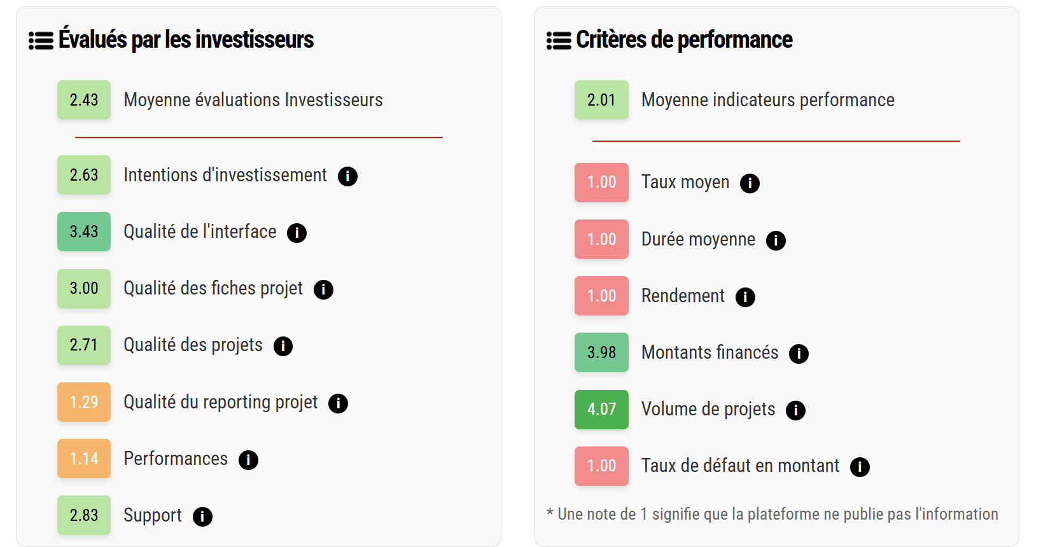This screenshot has width=1041, height=547.
Task: Click list icon beside Évalués par les investisseurs
Action: click(x=41, y=41)
